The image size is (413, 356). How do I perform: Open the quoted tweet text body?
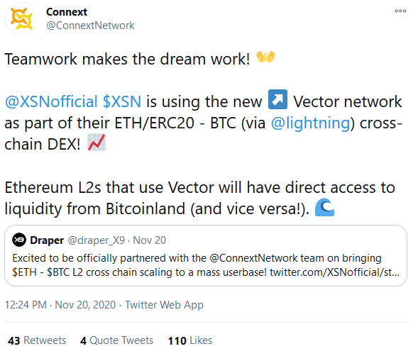click(206, 265)
